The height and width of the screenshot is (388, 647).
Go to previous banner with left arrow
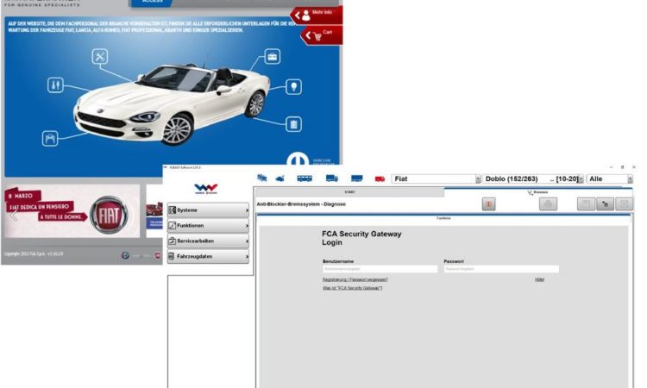(x=14, y=215)
